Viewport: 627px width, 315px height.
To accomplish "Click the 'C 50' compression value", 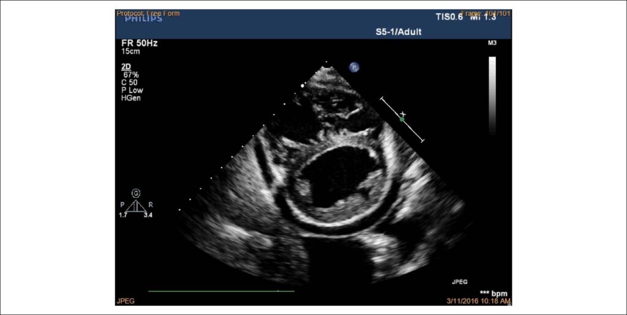I will 130,83.
